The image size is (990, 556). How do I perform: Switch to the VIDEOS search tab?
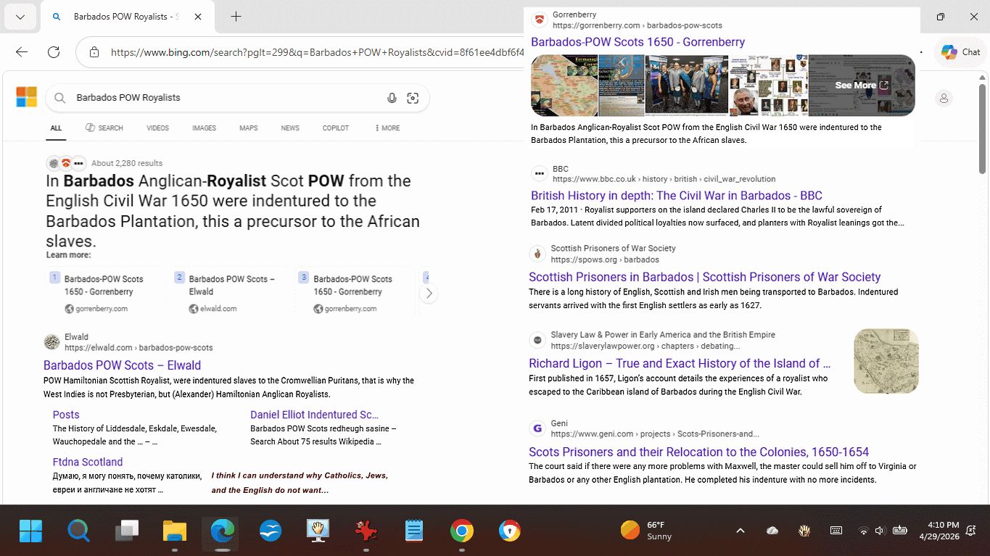(x=157, y=128)
